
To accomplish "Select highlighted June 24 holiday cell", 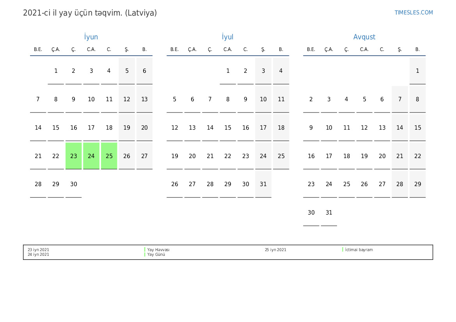I will pos(91,156).
